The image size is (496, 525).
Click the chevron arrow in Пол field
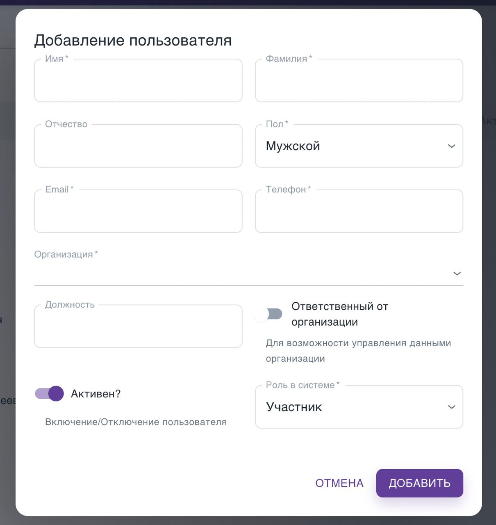(x=451, y=146)
